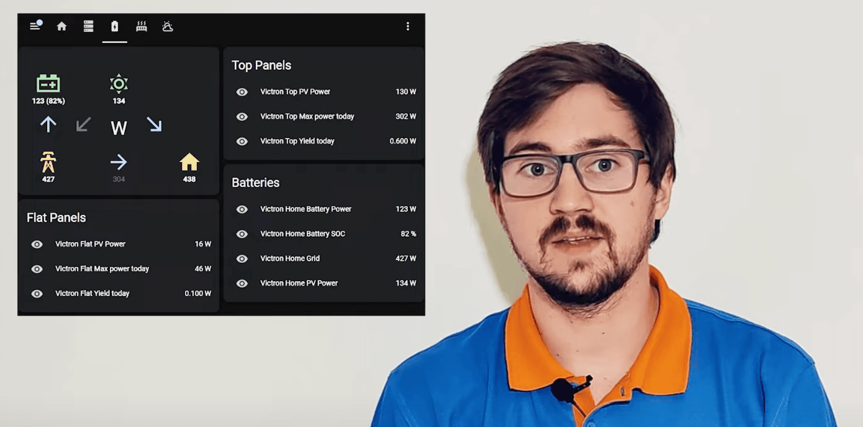This screenshot has width=863, height=427.
Task: Click the diagonal down-right arrow to the house
Action: pos(154,124)
